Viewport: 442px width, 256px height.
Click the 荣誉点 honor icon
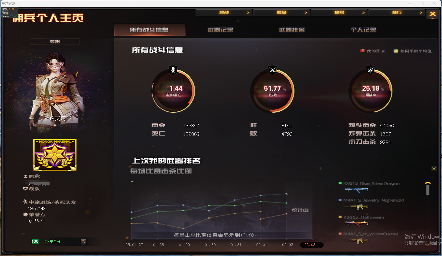click(x=25, y=214)
